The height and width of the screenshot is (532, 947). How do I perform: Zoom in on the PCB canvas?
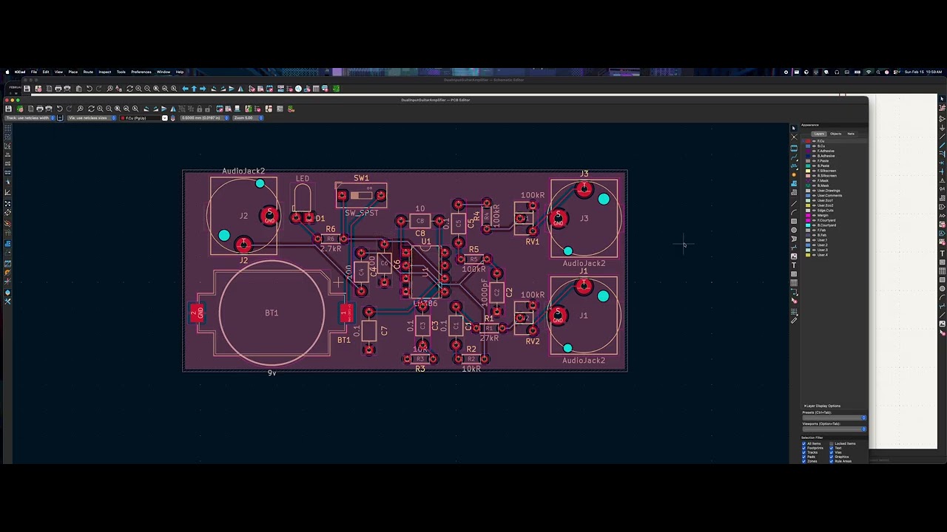tap(100, 109)
